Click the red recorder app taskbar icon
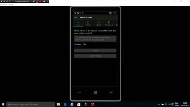This screenshot has width=190, height=107. (93, 104)
